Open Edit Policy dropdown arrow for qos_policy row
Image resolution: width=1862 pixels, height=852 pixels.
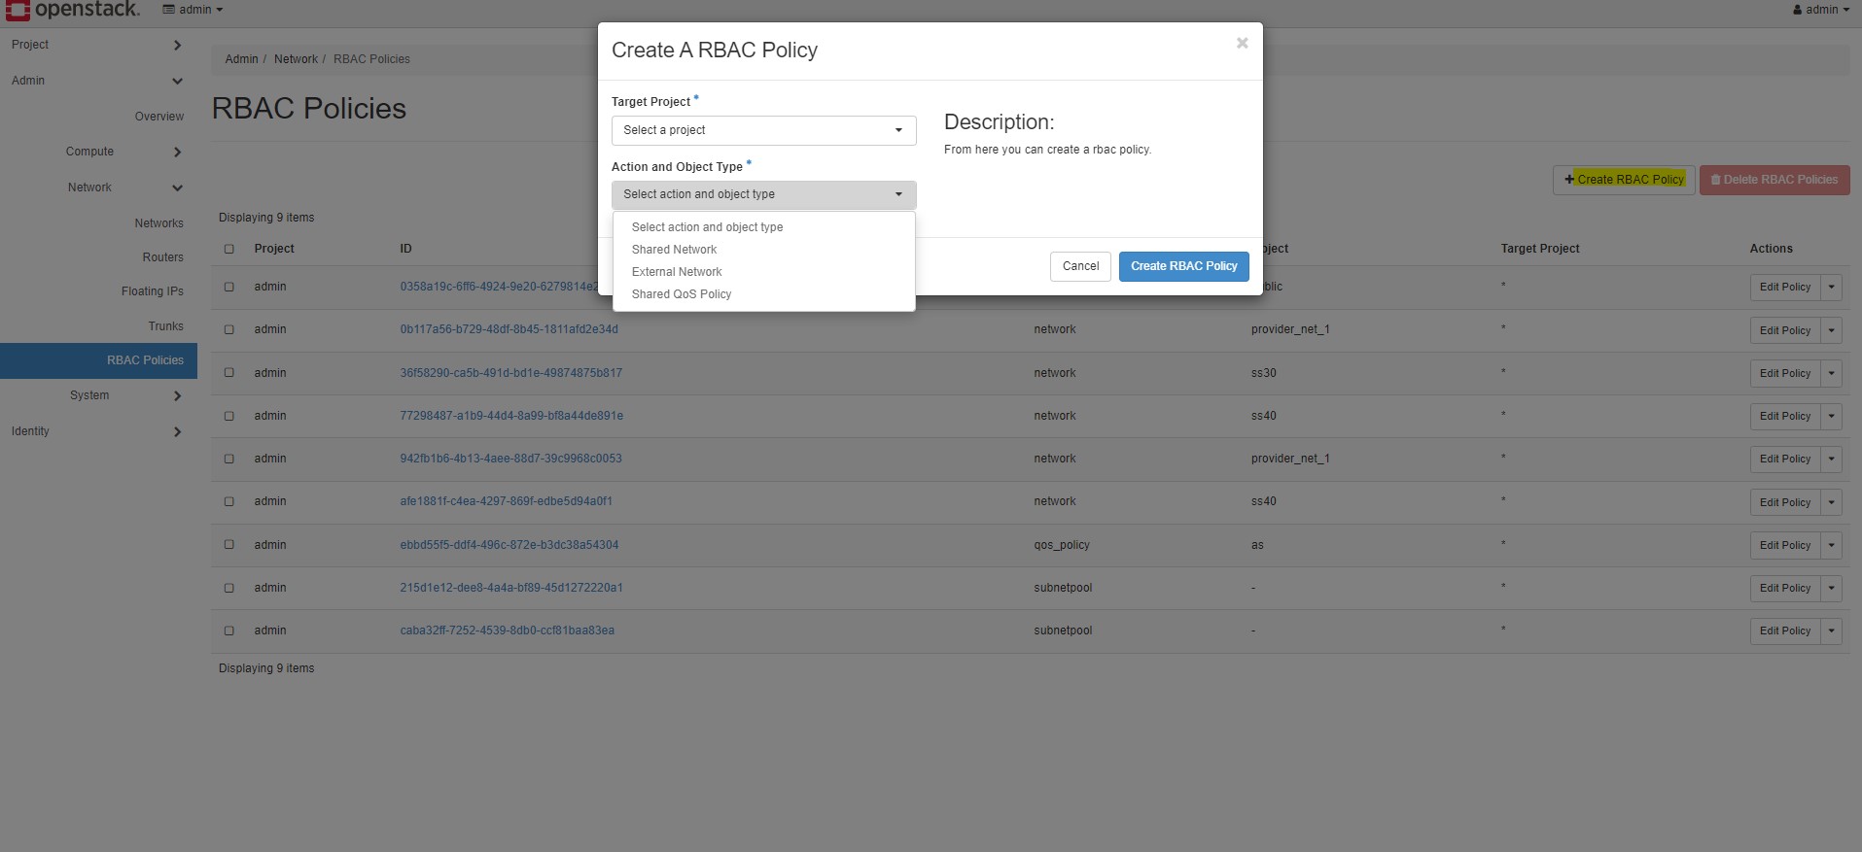click(x=1831, y=546)
